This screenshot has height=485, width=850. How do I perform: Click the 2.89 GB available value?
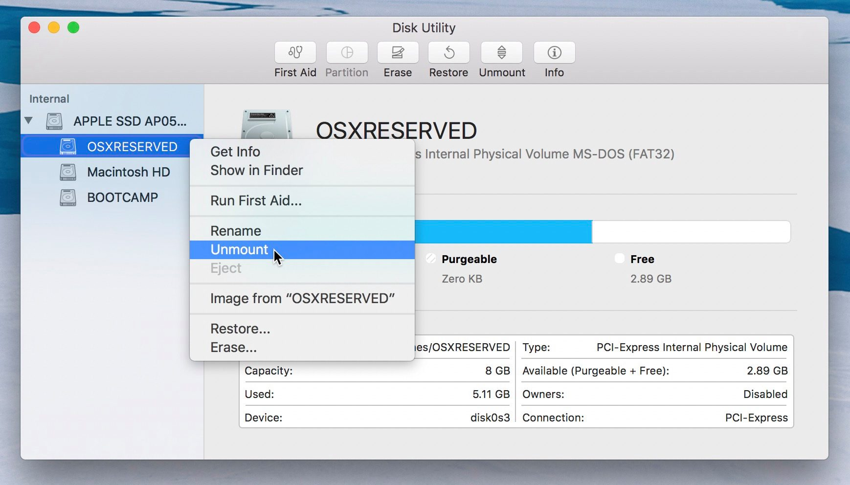pyautogui.click(x=767, y=371)
